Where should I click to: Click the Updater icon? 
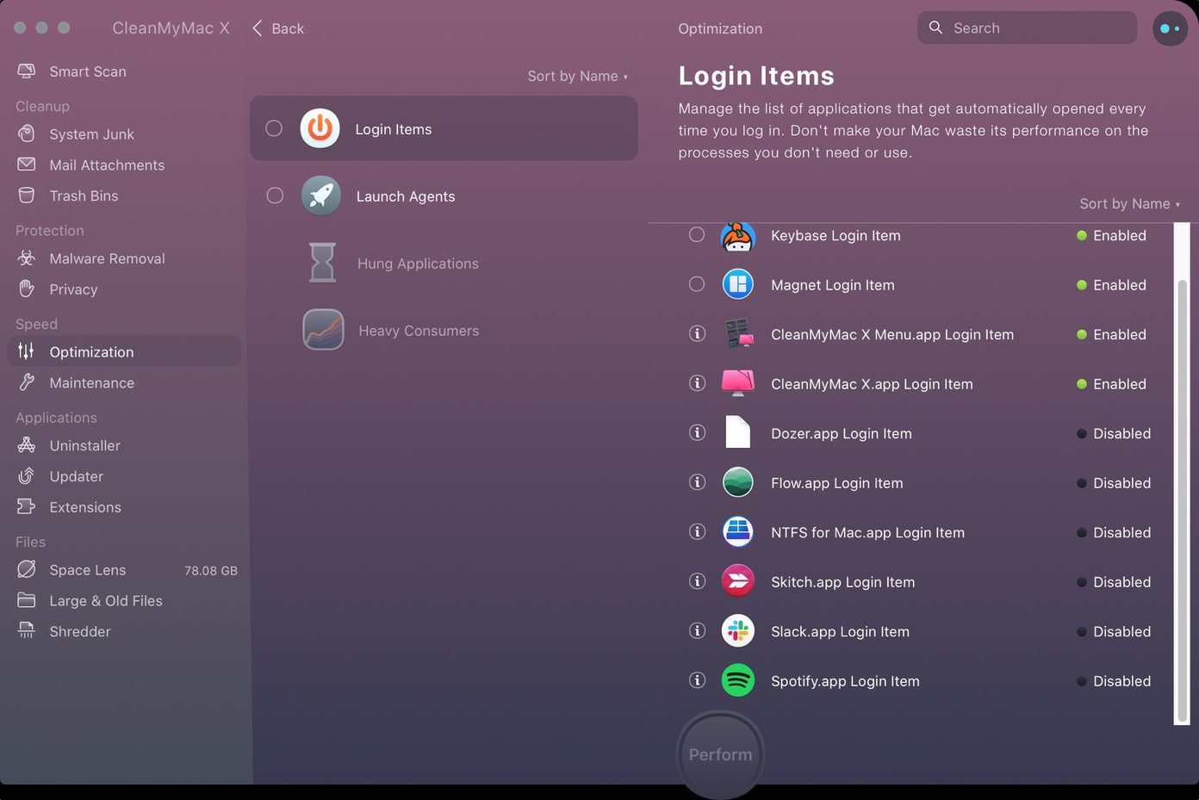(27, 476)
